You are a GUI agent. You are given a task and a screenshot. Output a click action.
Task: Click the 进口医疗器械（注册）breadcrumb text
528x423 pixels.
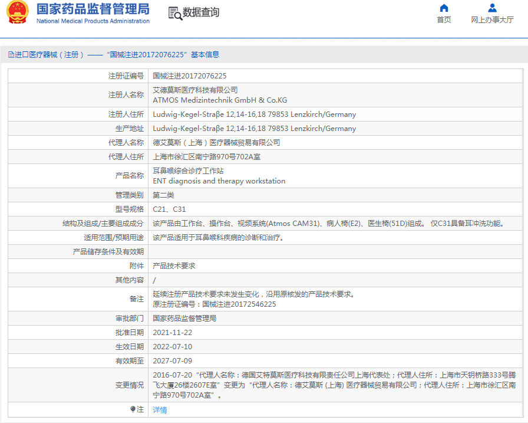click(49, 55)
